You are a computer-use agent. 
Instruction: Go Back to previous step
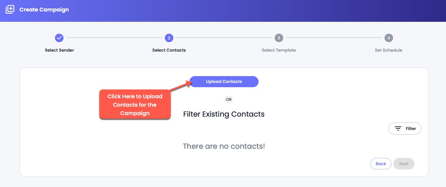point(381,164)
